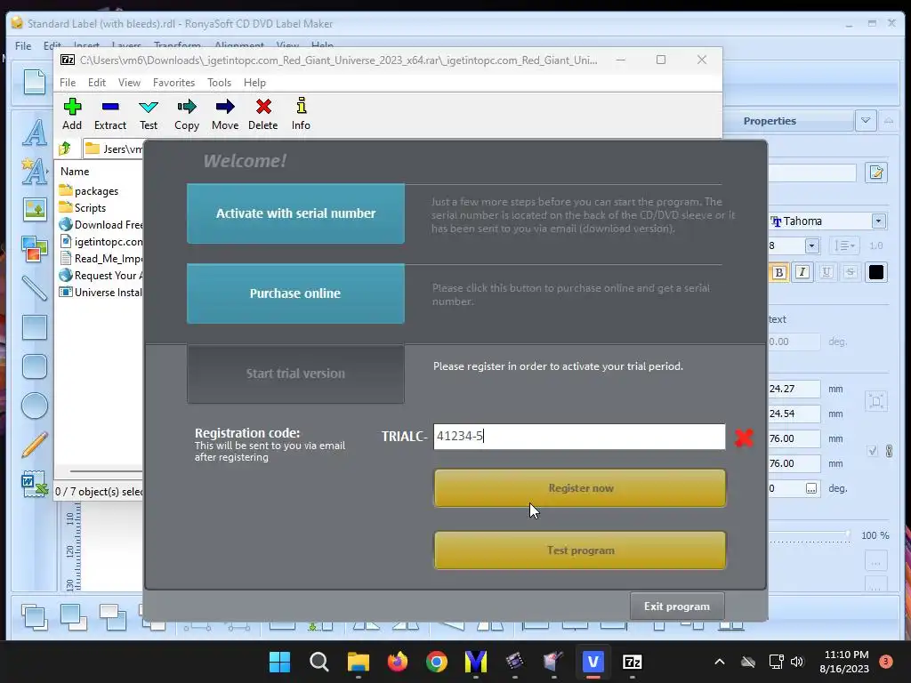Click the Extract icon in 7-Zip

tap(109, 114)
